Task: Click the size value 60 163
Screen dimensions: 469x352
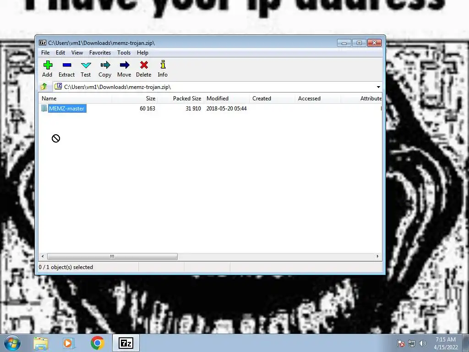Action: pyautogui.click(x=147, y=108)
